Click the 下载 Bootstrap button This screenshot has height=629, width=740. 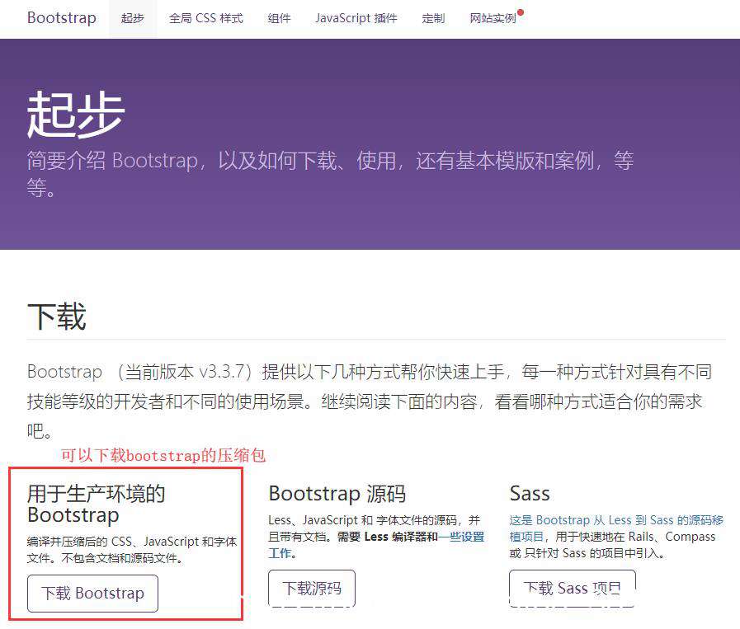tap(92, 594)
